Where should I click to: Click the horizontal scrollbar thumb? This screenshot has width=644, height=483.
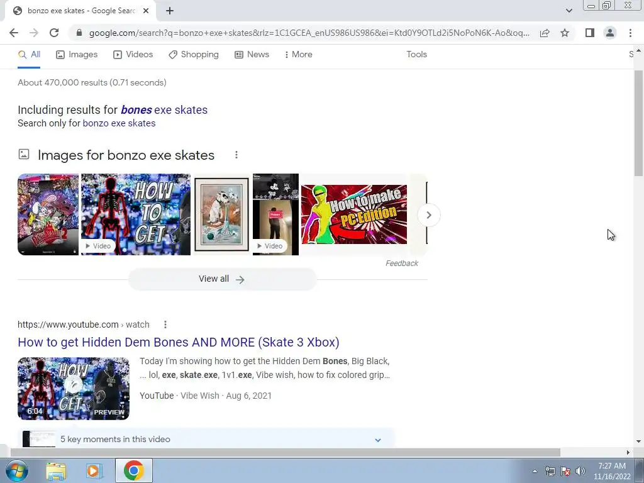coord(285,452)
